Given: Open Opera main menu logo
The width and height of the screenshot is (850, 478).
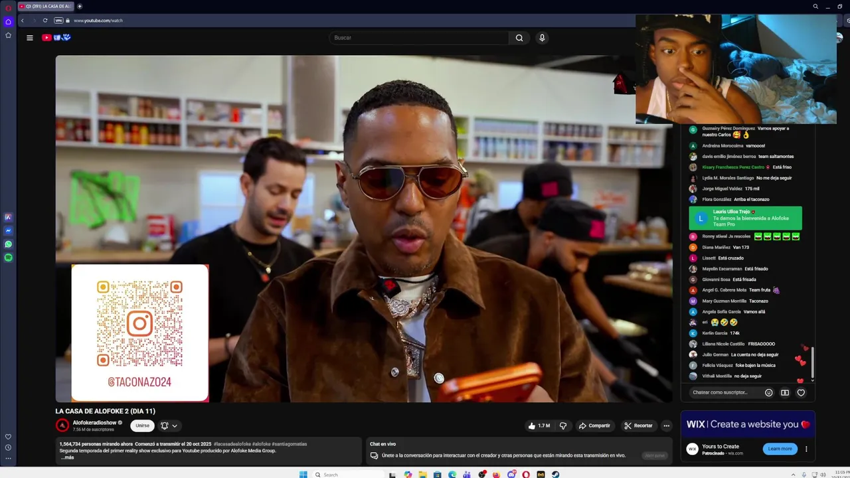Looking at the screenshot, I should [8, 7].
